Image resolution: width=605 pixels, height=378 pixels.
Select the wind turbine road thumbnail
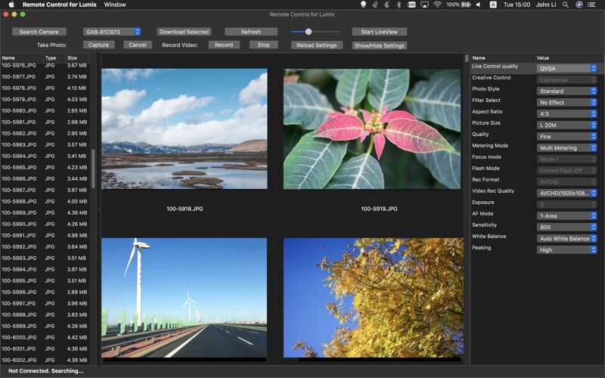click(x=184, y=298)
